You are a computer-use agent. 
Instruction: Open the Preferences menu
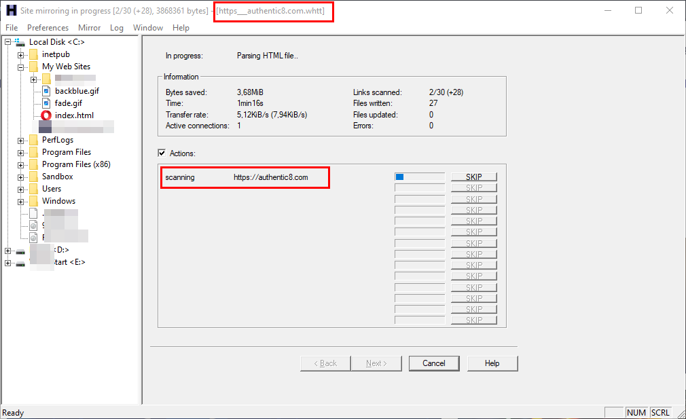click(48, 28)
